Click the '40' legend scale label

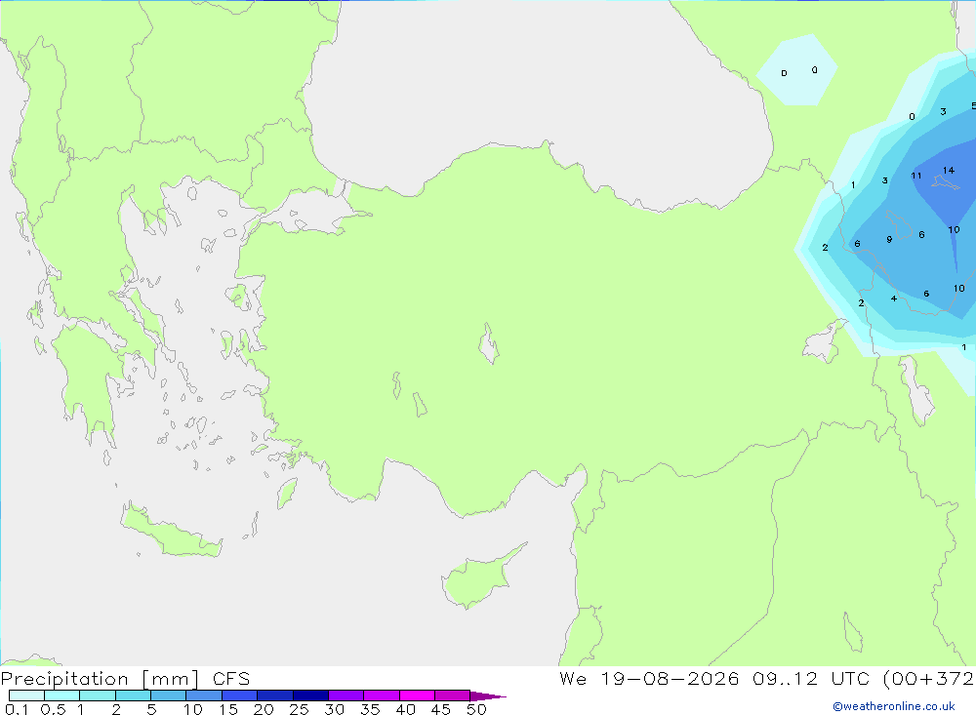pos(405,709)
